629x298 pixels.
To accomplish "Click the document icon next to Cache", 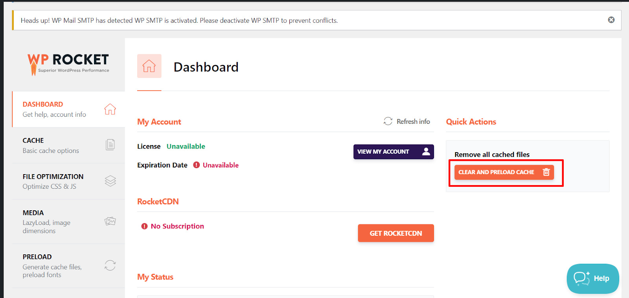I will 110,145.
